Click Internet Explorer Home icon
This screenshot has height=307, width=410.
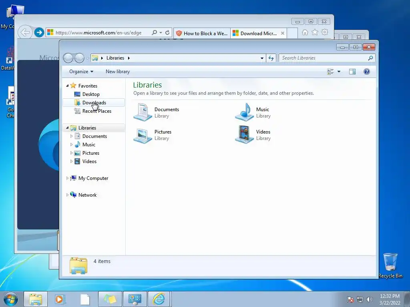tap(305, 32)
